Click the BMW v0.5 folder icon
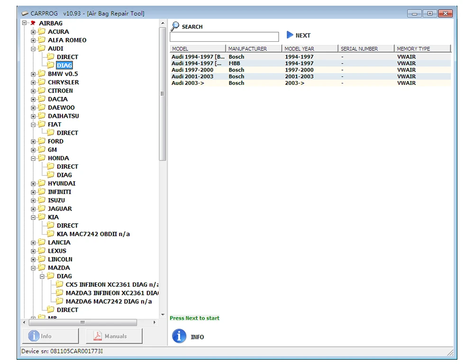The width and height of the screenshot is (474, 364). pos(42,73)
